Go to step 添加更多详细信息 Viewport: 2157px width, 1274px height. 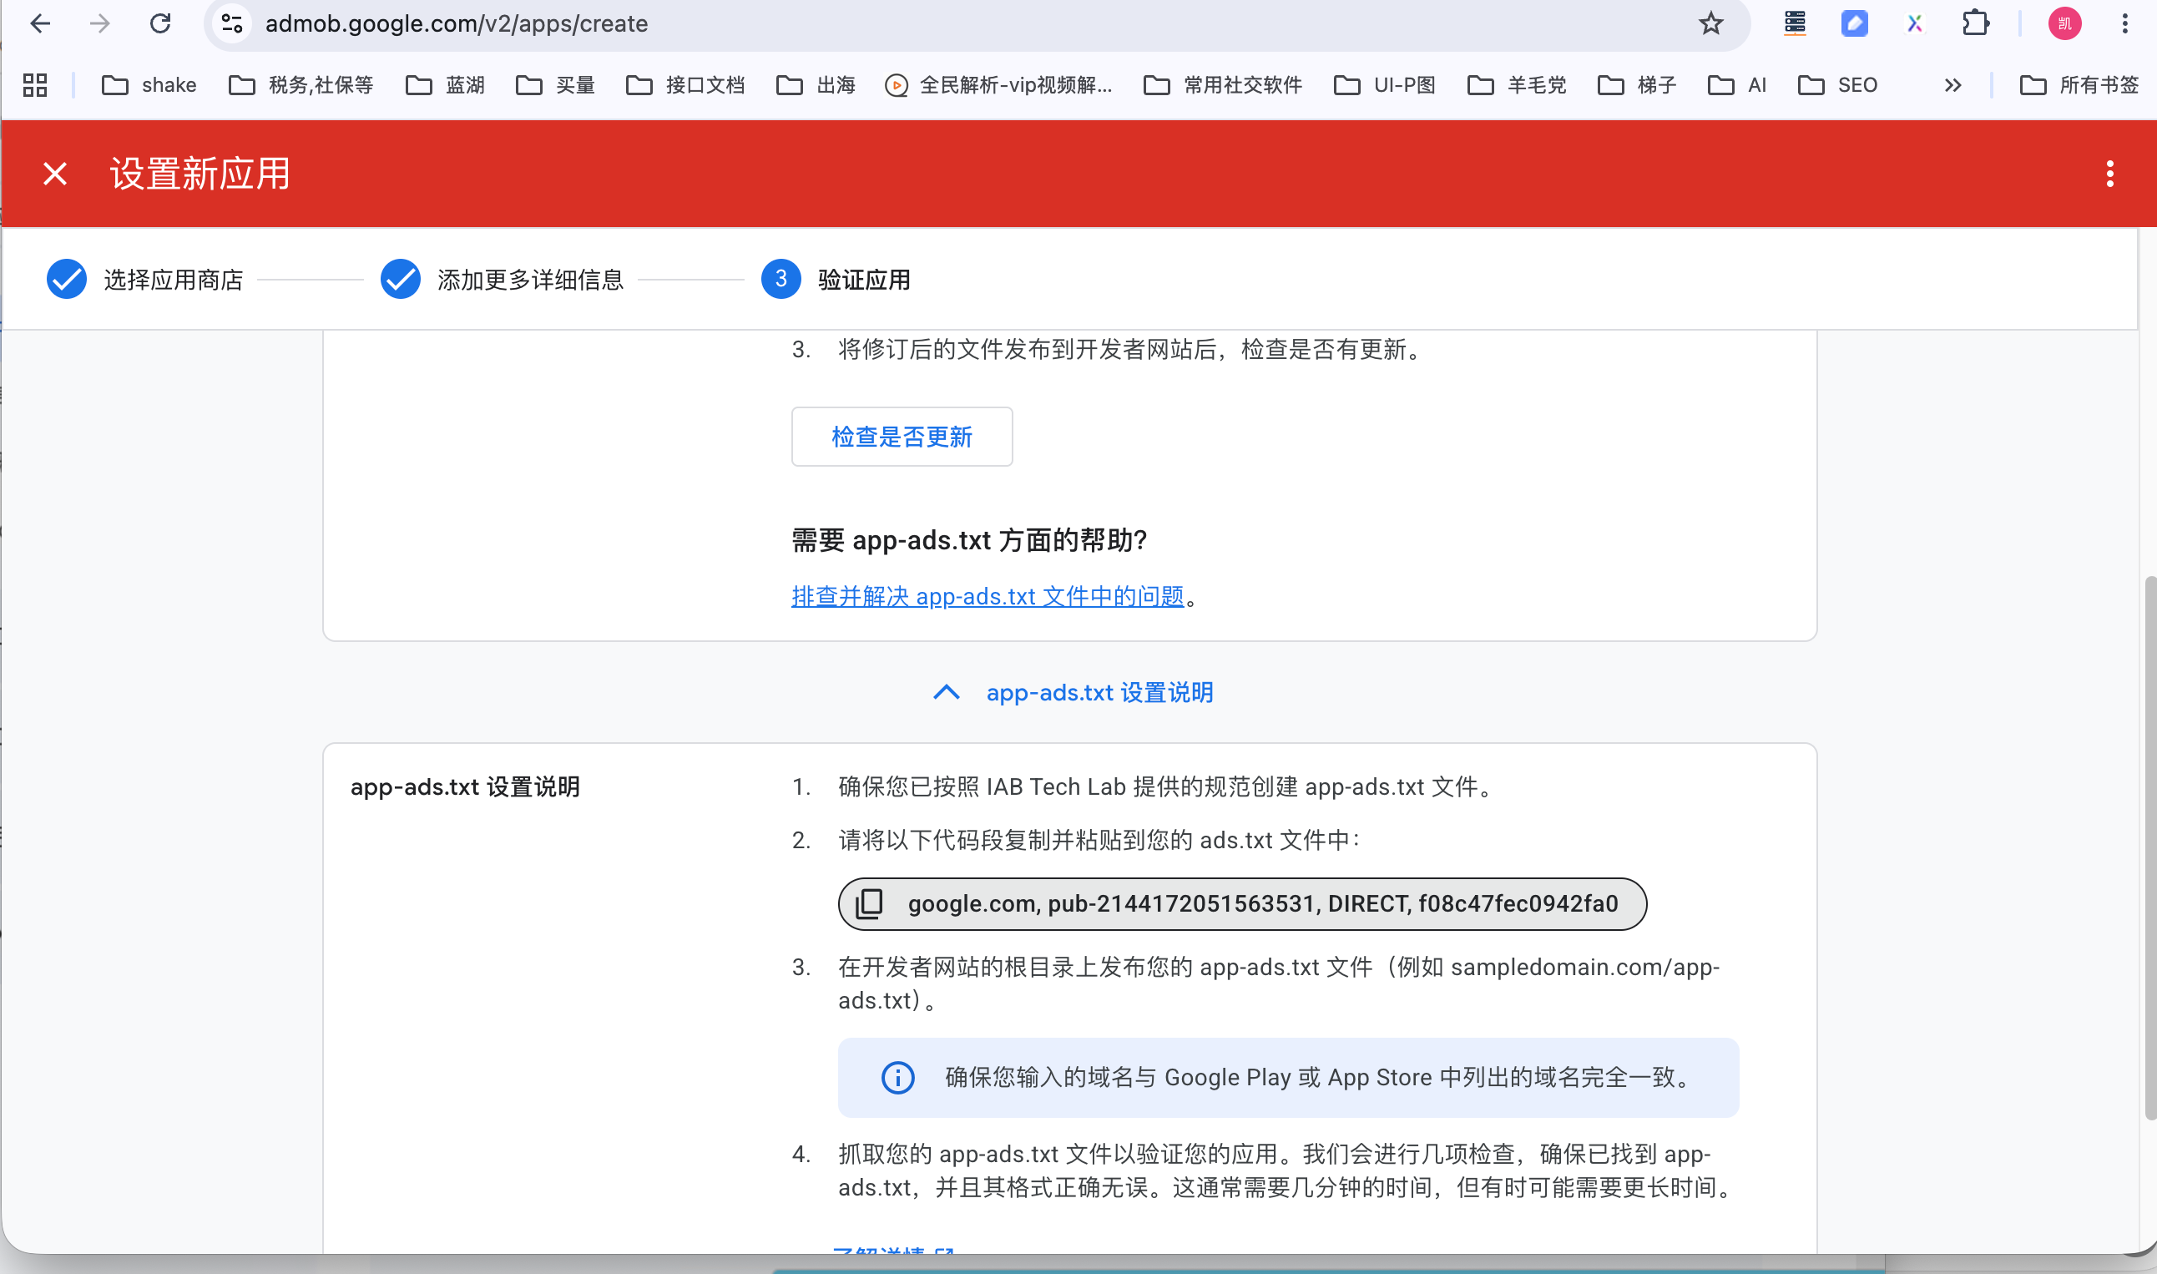pos(501,279)
